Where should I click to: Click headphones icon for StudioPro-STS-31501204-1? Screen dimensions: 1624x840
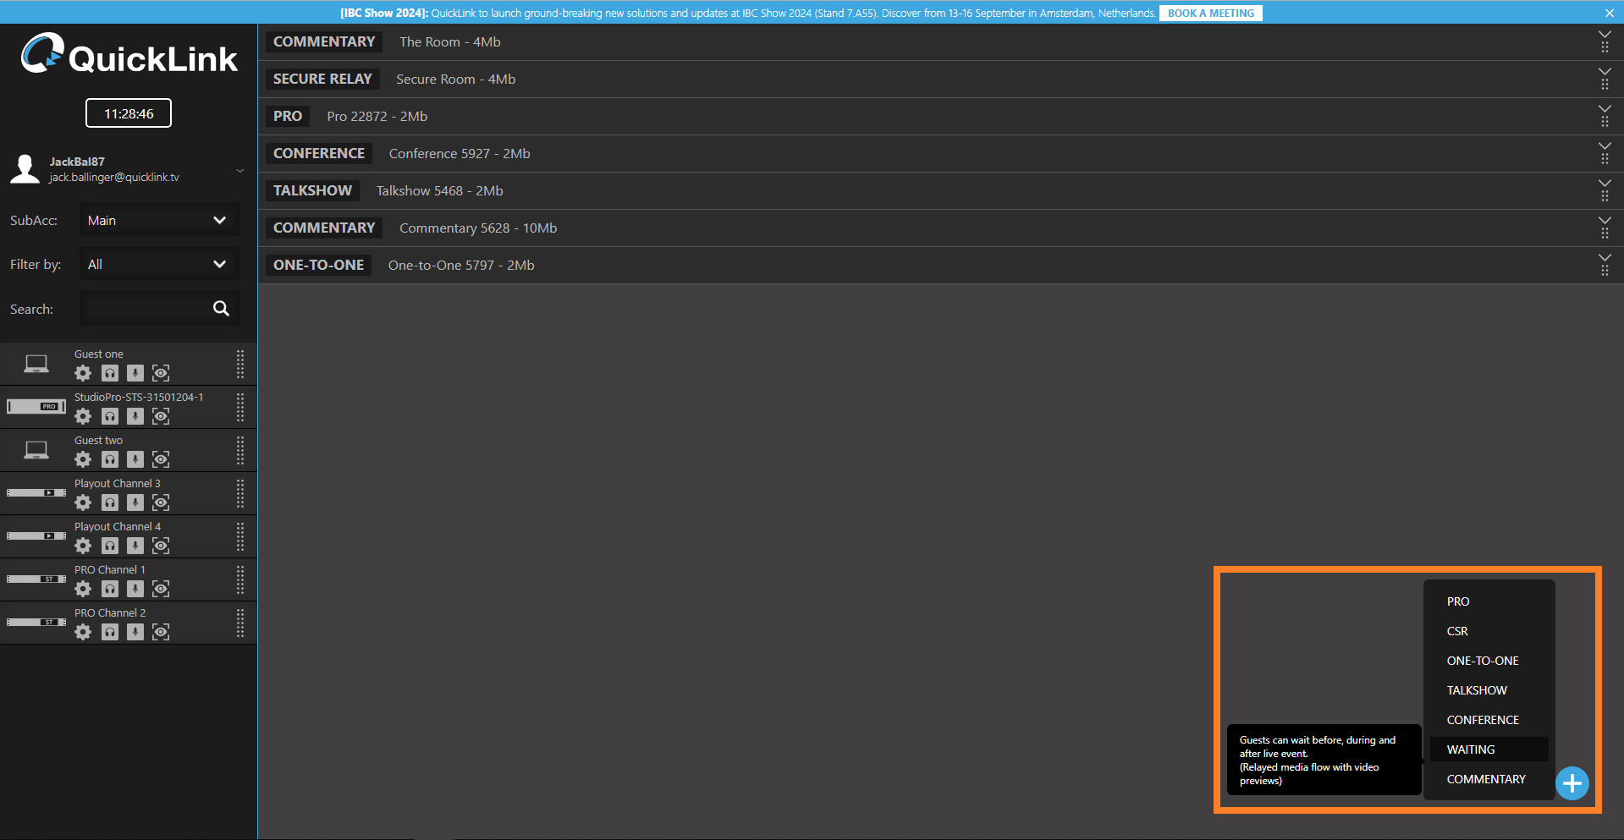110,416
